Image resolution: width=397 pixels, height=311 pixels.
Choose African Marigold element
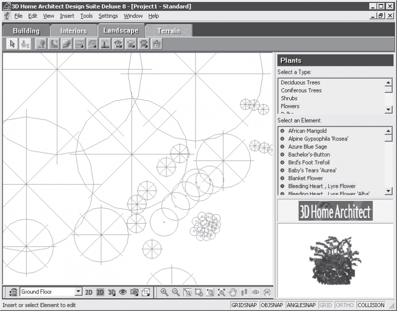click(x=307, y=131)
